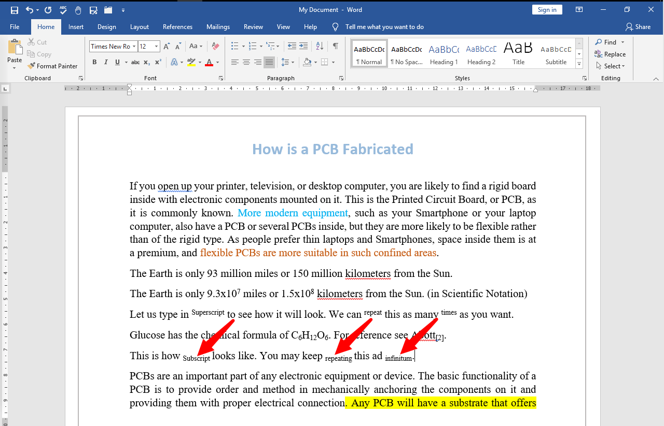Open the References tab
The image size is (664, 426).
click(x=177, y=27)
